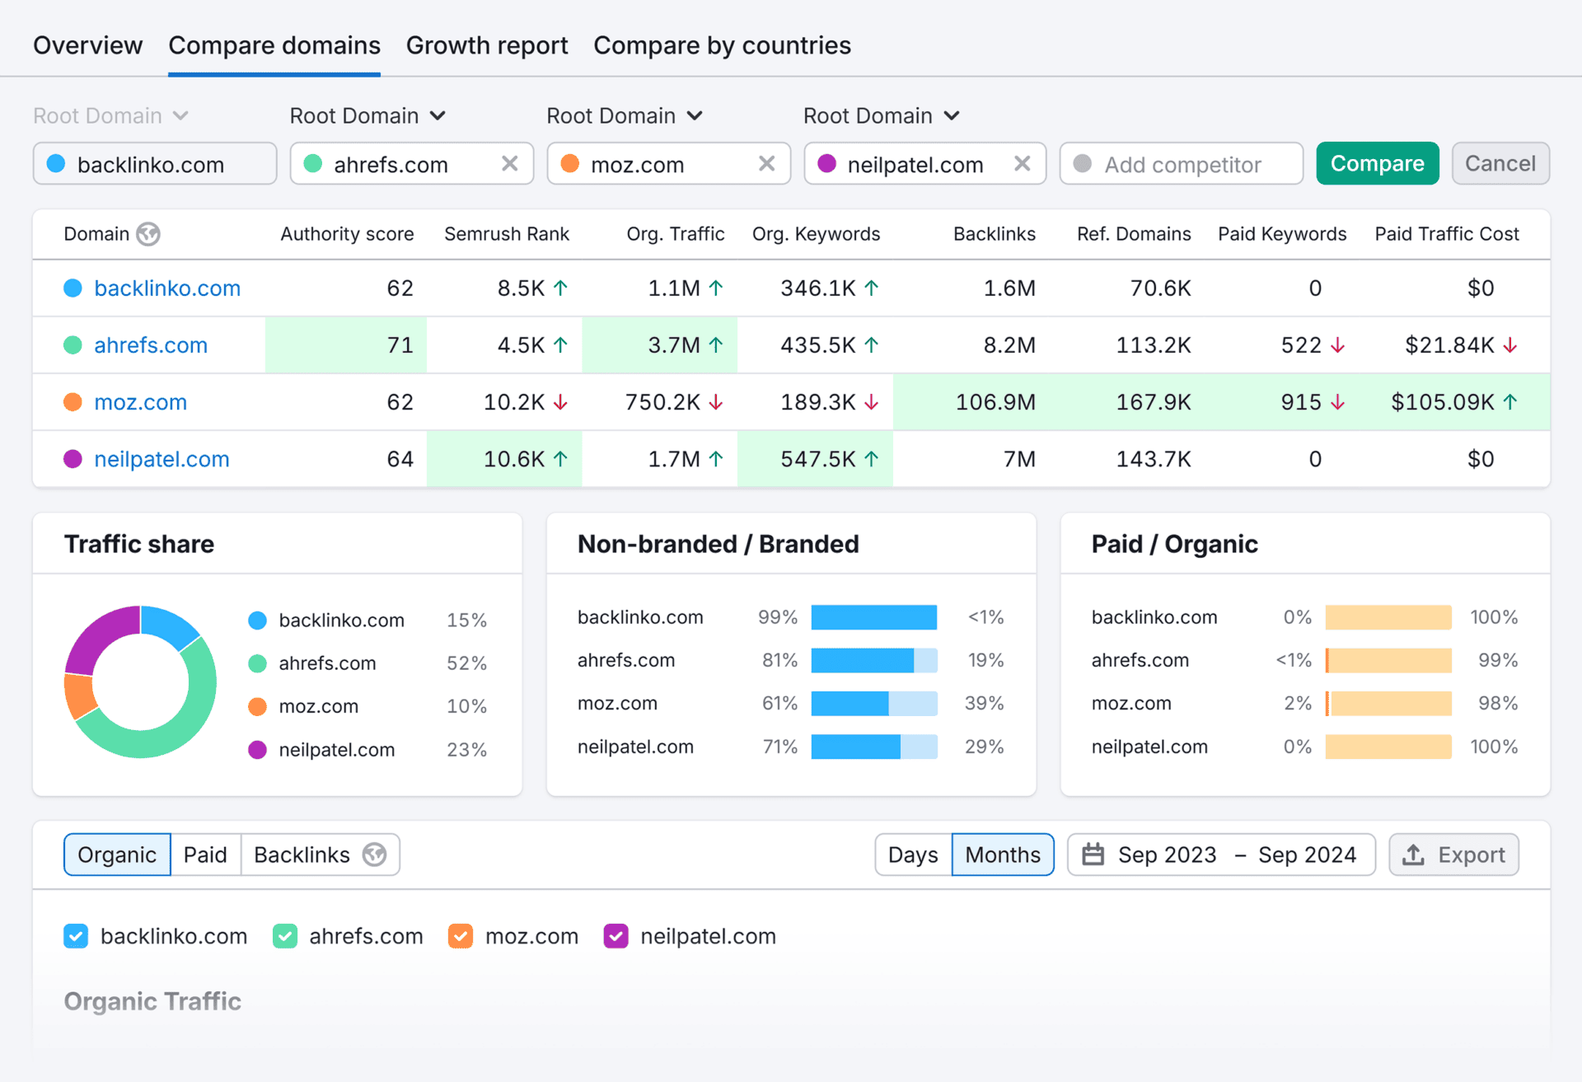Click the globe icon next to Backlinks toggle
The height and width of the screenshot is (1082, 1582).
376,855
